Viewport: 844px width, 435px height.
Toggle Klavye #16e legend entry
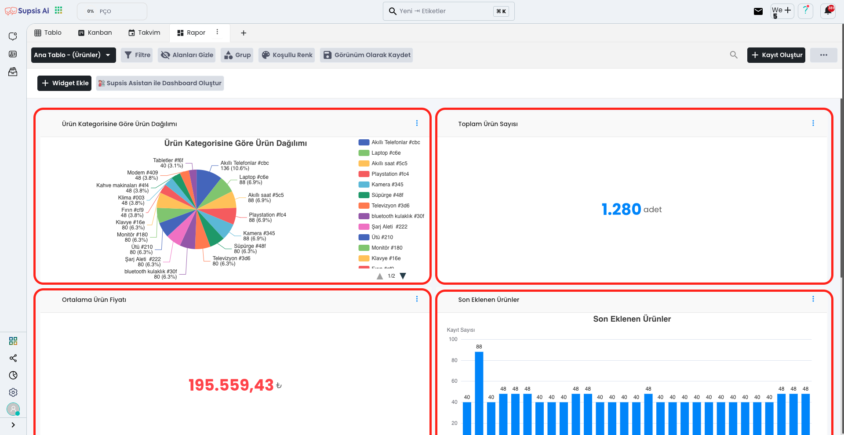tap(380, 258)
